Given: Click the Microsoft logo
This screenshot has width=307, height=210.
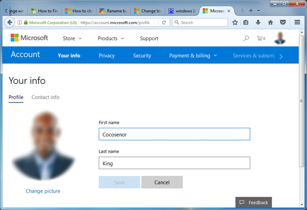Looking at the screenshot, I should click(29, 37).
